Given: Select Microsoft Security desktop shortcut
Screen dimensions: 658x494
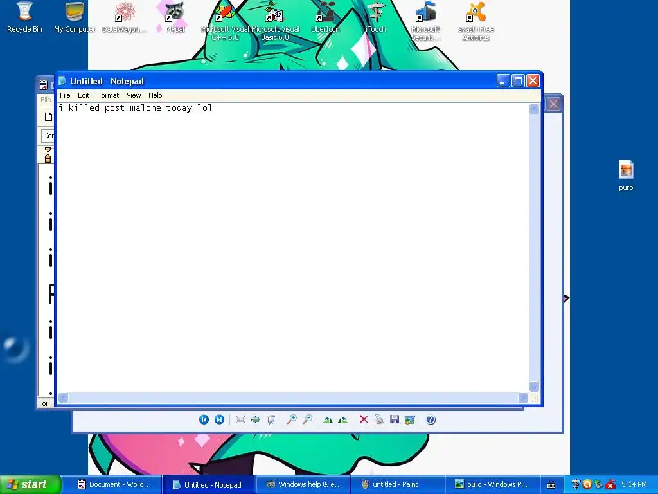Looking at the screenshot, I should (x=425, y=21).
